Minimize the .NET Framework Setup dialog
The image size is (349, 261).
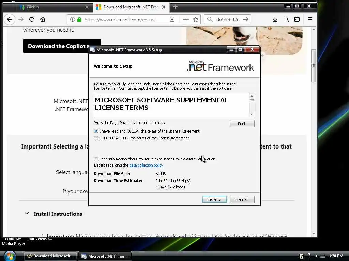pyautogui.click(x=231, y=49)
